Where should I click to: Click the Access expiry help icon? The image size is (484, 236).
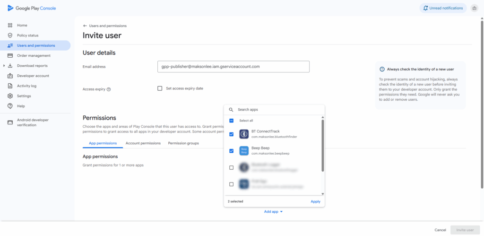(109, 89)
